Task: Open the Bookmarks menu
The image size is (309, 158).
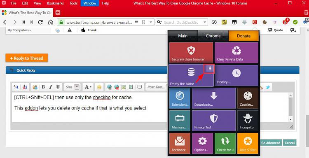Action: 55,3
